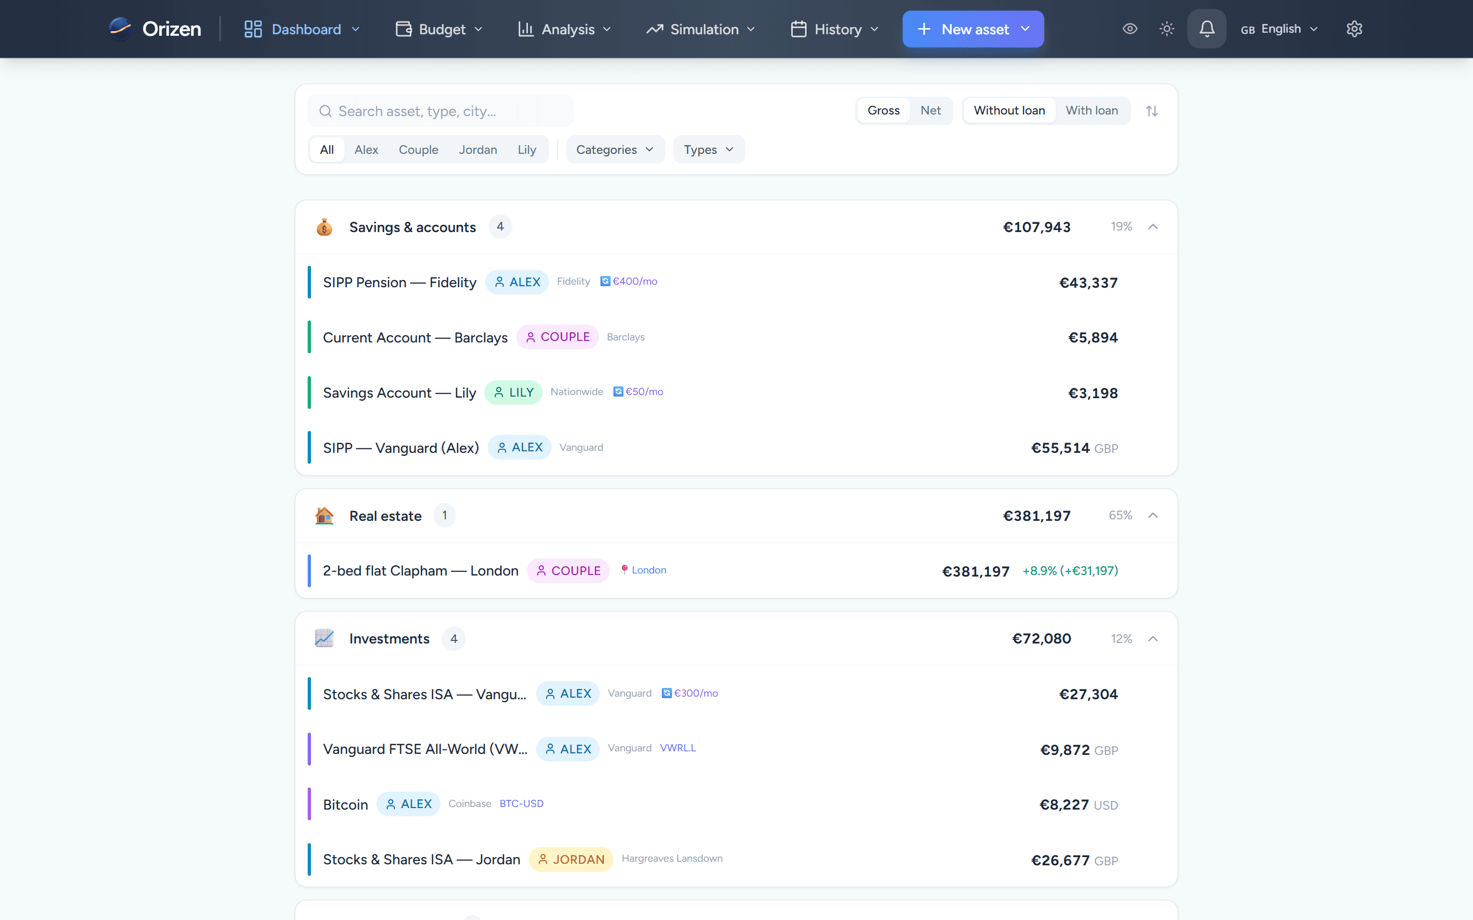Collapse Savings & accounts section
Screen dimensions: 1473x920
(x=1152, y=226)
